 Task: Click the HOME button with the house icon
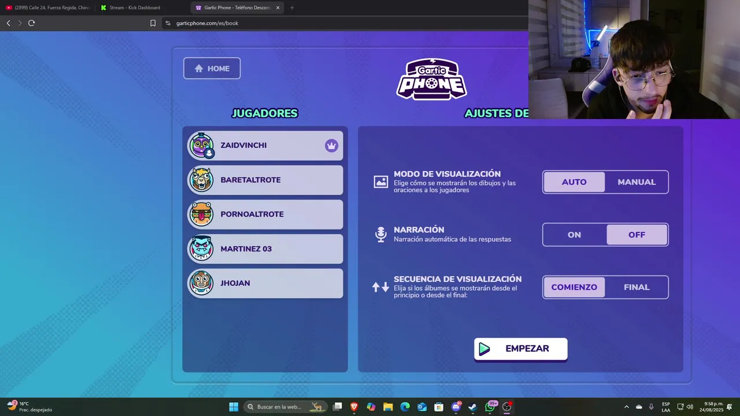(x=212, y=68)
